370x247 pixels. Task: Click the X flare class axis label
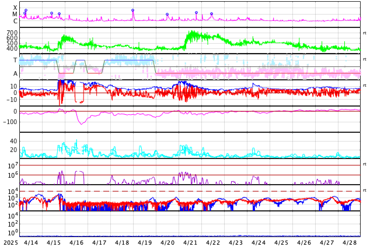coord(15,8)
